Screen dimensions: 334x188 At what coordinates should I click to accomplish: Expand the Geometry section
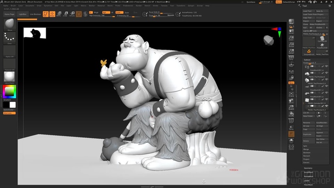tap(308, 168)
